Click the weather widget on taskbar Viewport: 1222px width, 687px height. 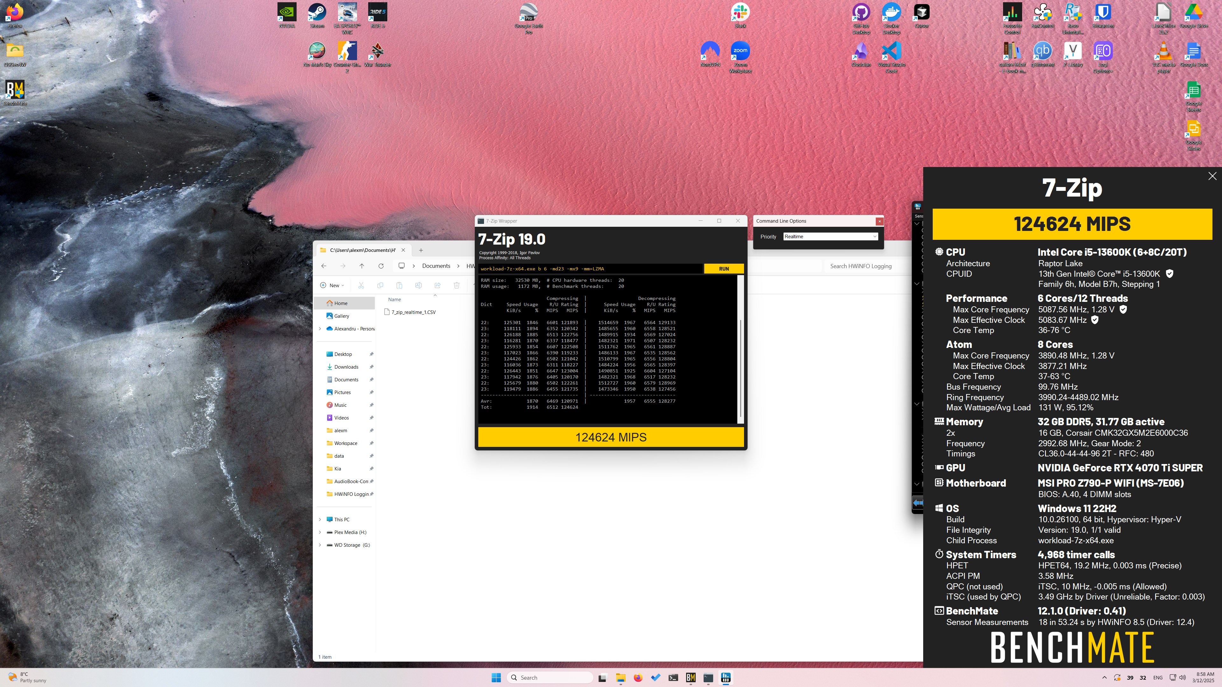(x=27, y=678)
